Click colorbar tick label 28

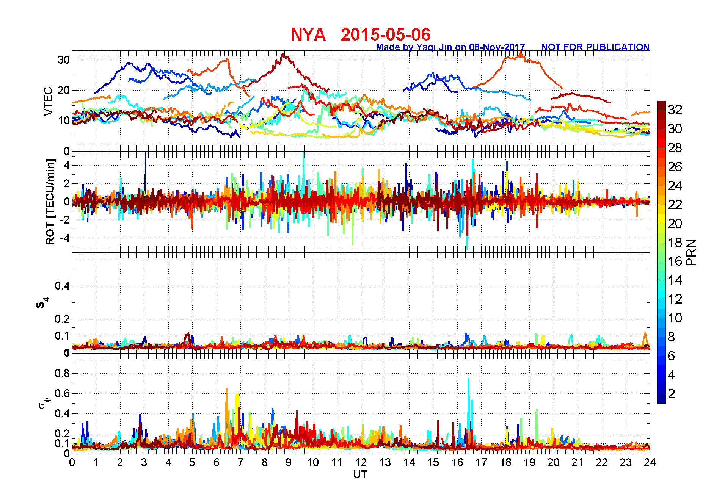point(675,148)
